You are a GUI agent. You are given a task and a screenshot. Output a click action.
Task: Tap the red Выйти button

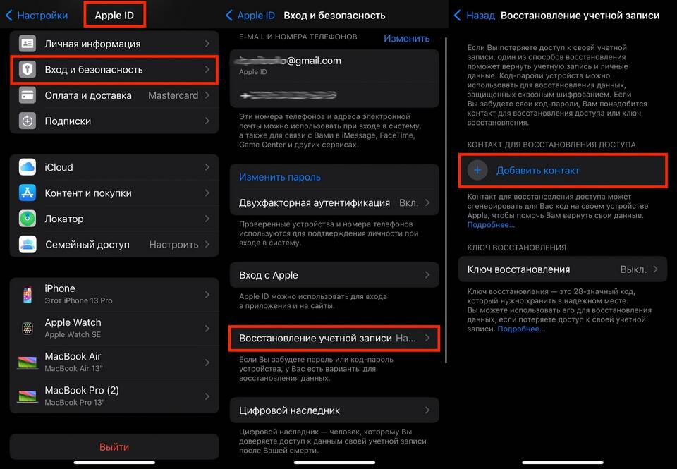[114, 446]
